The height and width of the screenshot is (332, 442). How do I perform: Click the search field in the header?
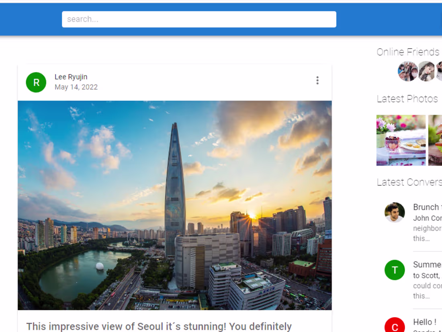click(x=199, y=19)
